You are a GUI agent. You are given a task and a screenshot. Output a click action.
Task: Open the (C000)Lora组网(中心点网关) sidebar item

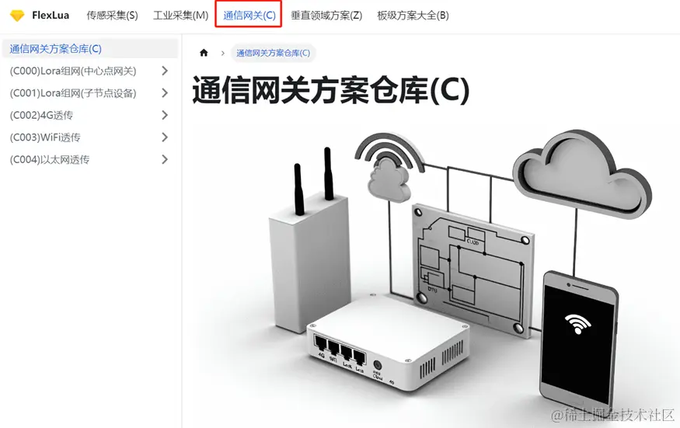pos(73,71)
